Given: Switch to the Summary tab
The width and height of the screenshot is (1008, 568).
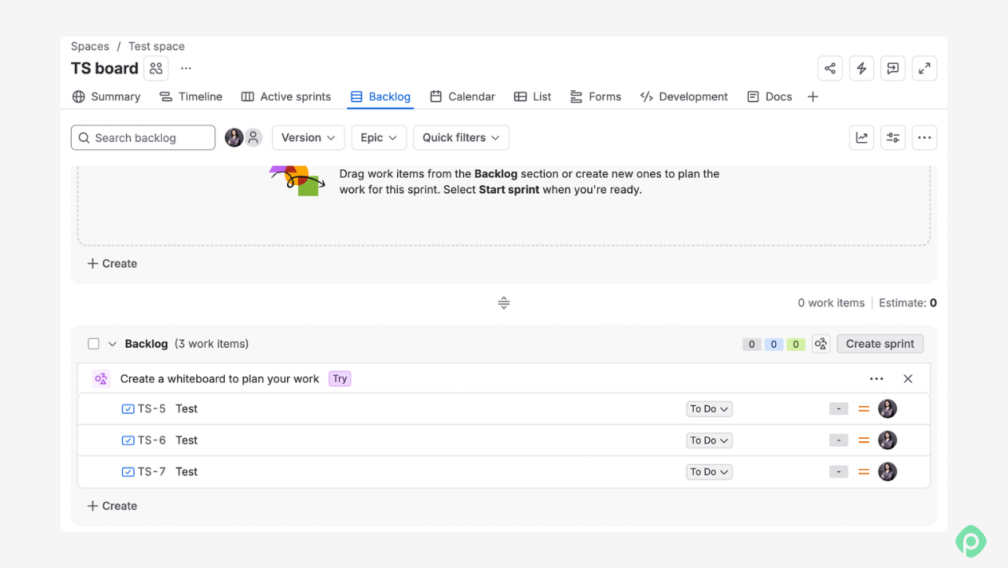Looking at the screenshot, I should [106, 97].
